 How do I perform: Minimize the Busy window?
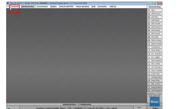click(x=150, y=3)
